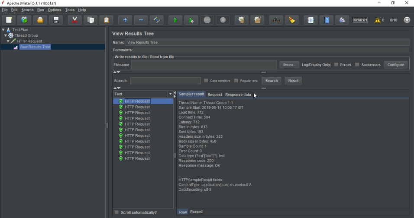Click the Shutdown test icon
This screenshot has width=414, height=218.
[x=223, y=20]
